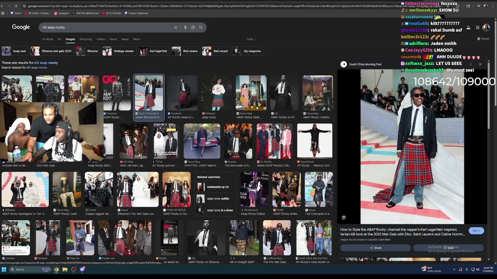Open OBS from the taskbar
Screen dimensions: 497x279
click(73, 269)
